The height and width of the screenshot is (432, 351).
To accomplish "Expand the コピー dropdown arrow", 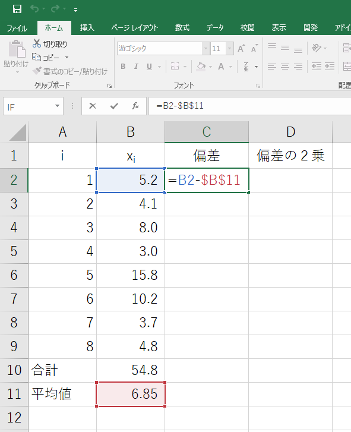I will pyautogui.click(x=67, y=57).
